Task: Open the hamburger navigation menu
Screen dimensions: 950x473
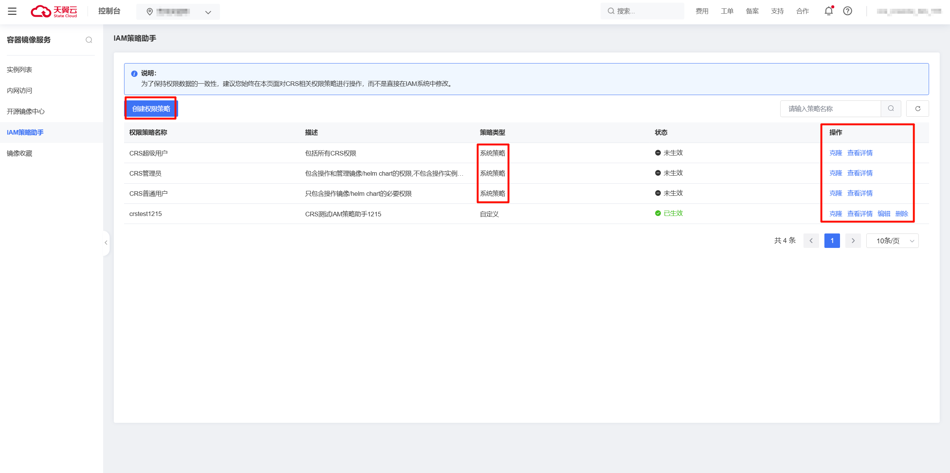Action: pyautogui.click(x=12, y=11)
